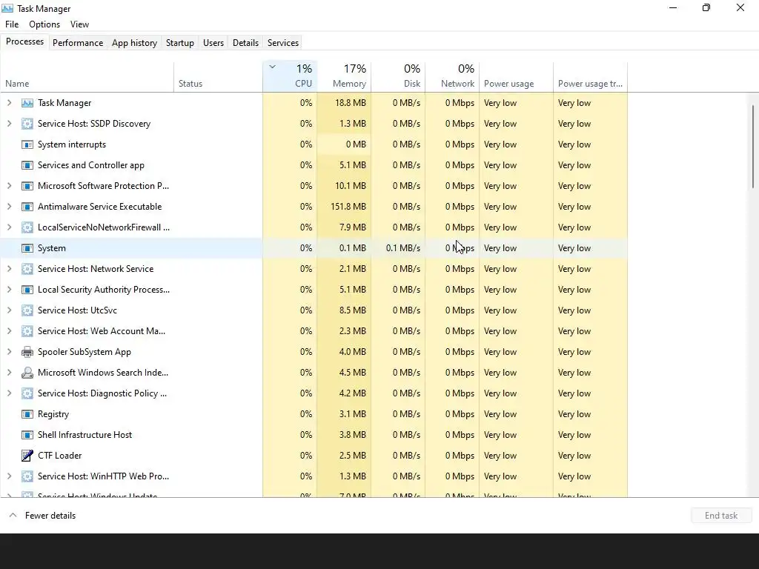
Task: Collapse view with Fewer details chevron
Action: click(13, 516)
